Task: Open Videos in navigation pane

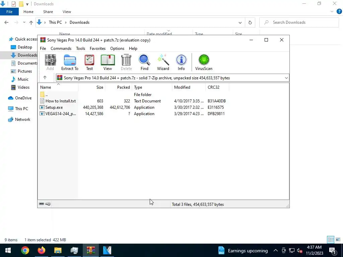Action: (x=20, y=87)
